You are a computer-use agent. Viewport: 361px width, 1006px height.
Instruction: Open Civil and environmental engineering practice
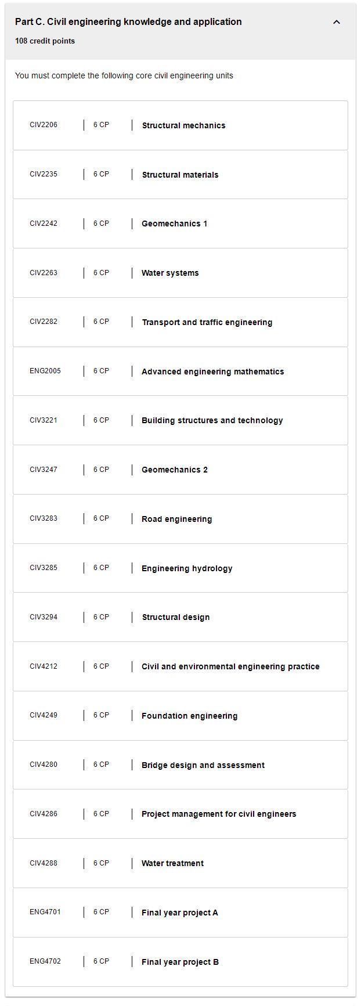180,666
